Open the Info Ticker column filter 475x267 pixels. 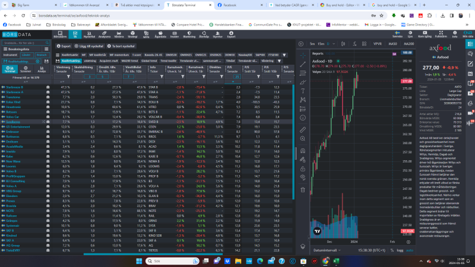161,77
